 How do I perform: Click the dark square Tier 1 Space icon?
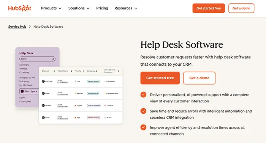point(22,91)
